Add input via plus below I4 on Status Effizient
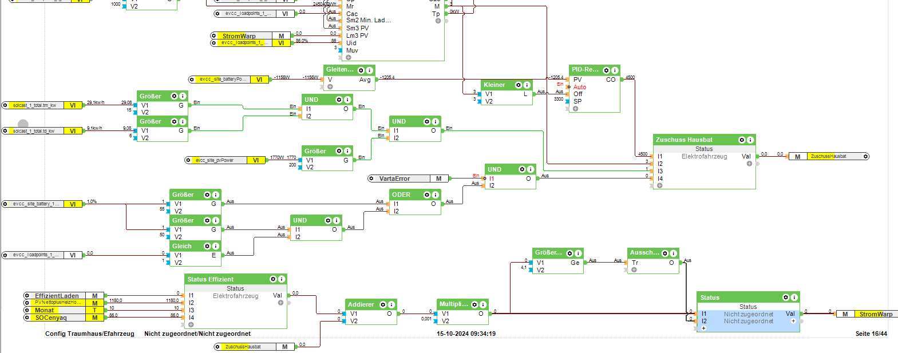This screenshot has height=353, width=898. (191, 324)
